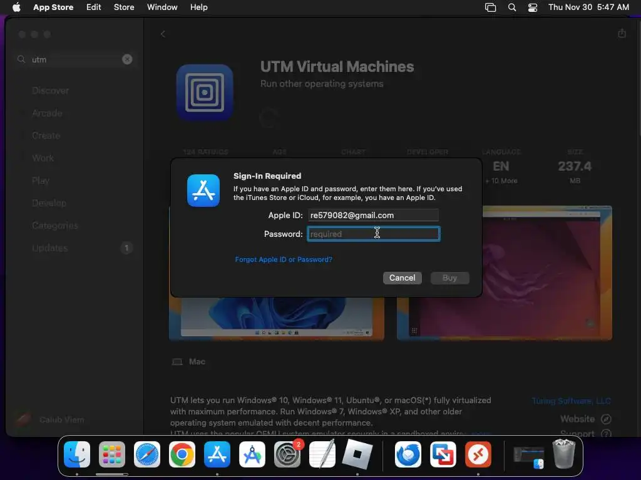
Task: Open Safari from the Dock
Action: point(147,454)
